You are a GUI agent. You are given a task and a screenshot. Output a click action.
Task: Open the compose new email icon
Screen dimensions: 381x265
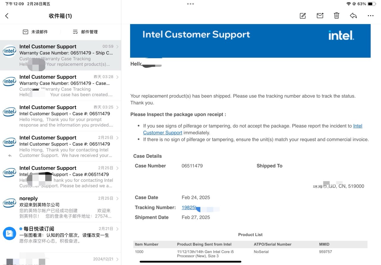pos(303,16)
